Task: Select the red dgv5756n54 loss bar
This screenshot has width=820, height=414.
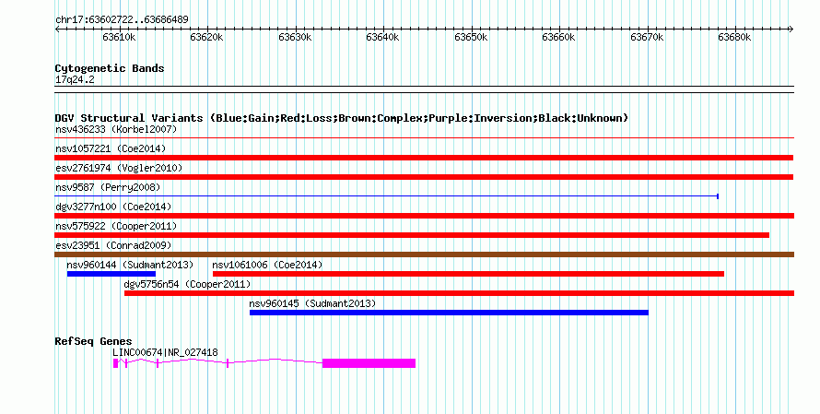Action: click(x=459, y=293)
